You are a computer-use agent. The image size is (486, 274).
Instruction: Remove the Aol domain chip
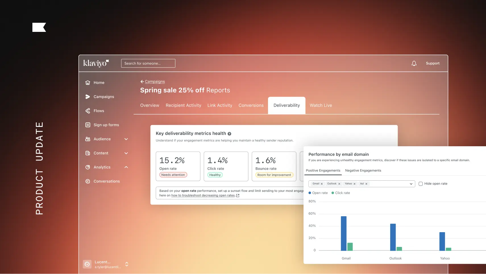(366, 184)
